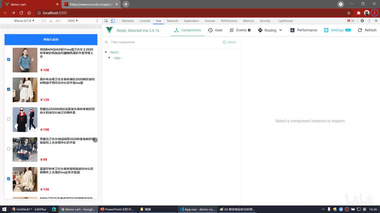Reload the page in Chrome
The image size is (380, 213).
21,13
